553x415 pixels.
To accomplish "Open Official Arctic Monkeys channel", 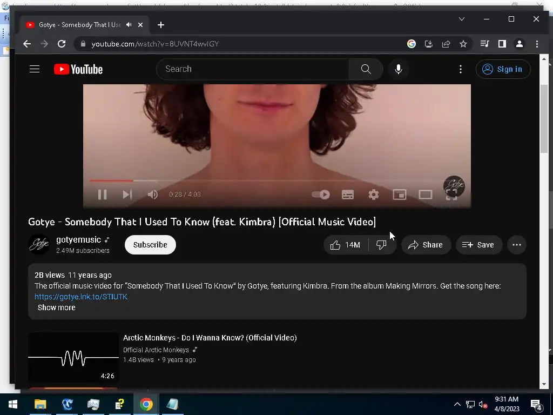I will click(156, 350).
